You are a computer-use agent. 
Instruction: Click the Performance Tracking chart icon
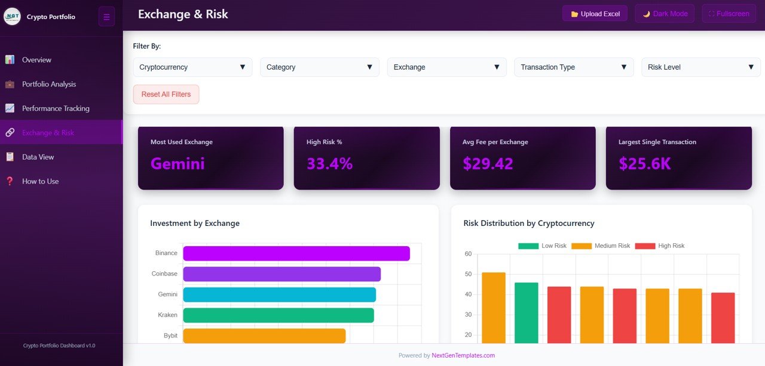pyautogui.click(x=10, y=108)
